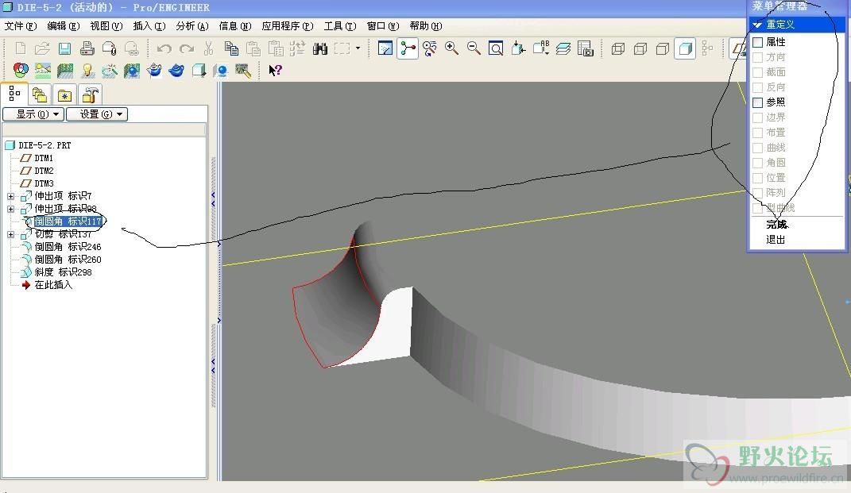Switch to Wireframe display icon
Viewport: 851px width, 493px height.
[617, 48]
